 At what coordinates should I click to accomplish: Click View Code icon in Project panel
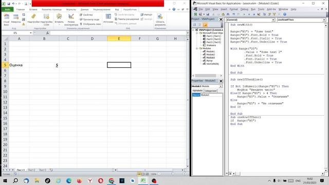(195, 25)
